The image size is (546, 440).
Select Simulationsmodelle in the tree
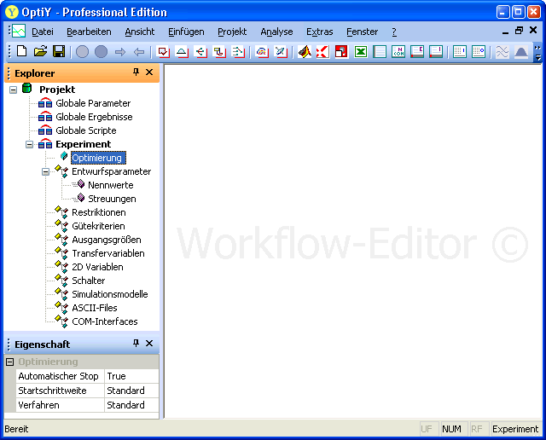(x=109, y=294)
